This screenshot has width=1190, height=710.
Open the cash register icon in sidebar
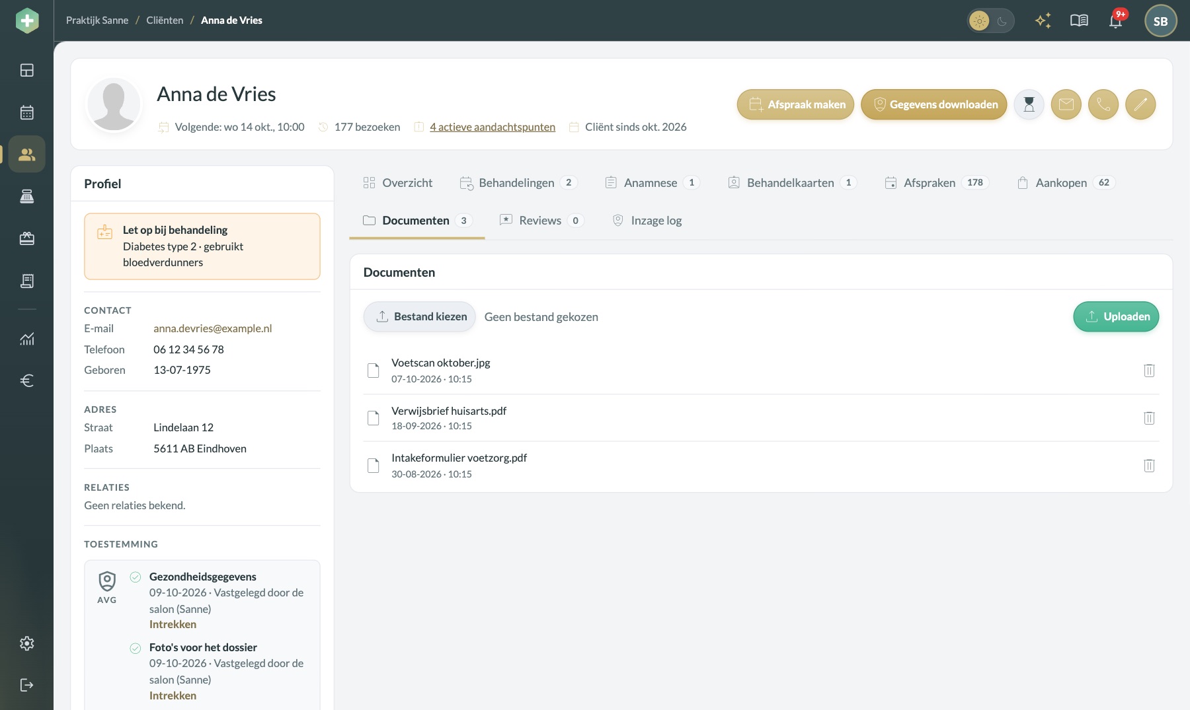tap(26, 196)
